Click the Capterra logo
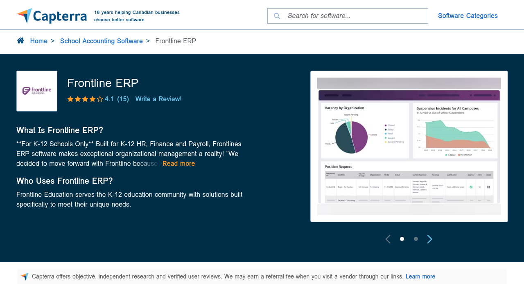The image size is (524, 294). coord(52,16)
